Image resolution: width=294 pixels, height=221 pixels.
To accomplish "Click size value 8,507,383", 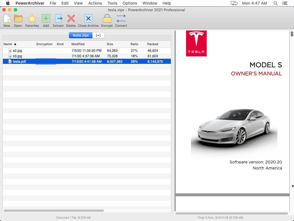I will coord(115,62).
